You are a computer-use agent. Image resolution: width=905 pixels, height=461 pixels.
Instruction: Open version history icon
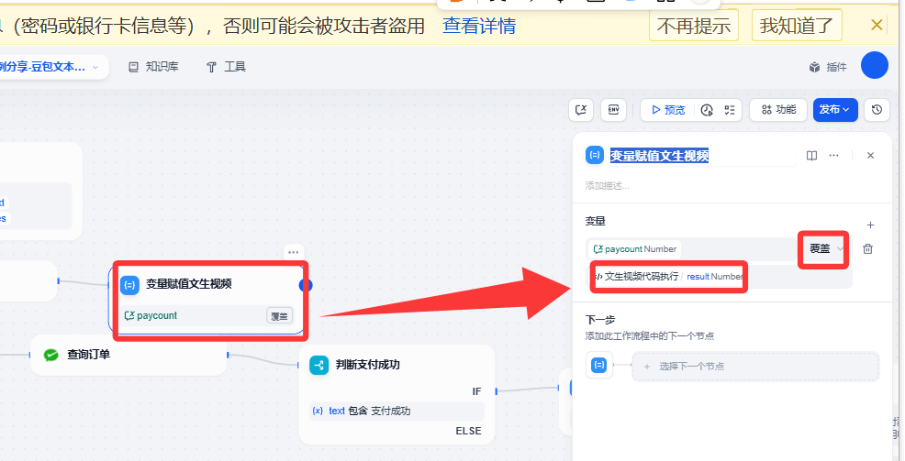[x=877, y=109]
